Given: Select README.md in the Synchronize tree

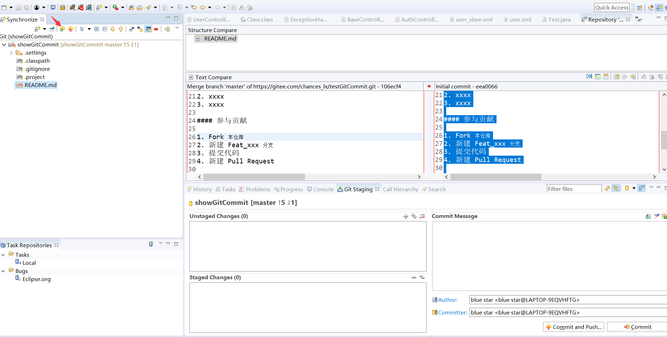Looking at the screenshot, I should click(36, 85).
